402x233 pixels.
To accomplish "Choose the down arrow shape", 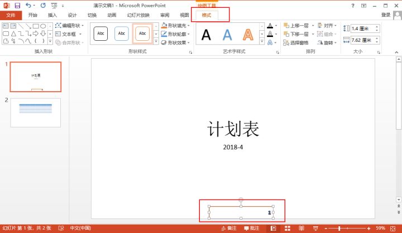I will click(43, 34).
